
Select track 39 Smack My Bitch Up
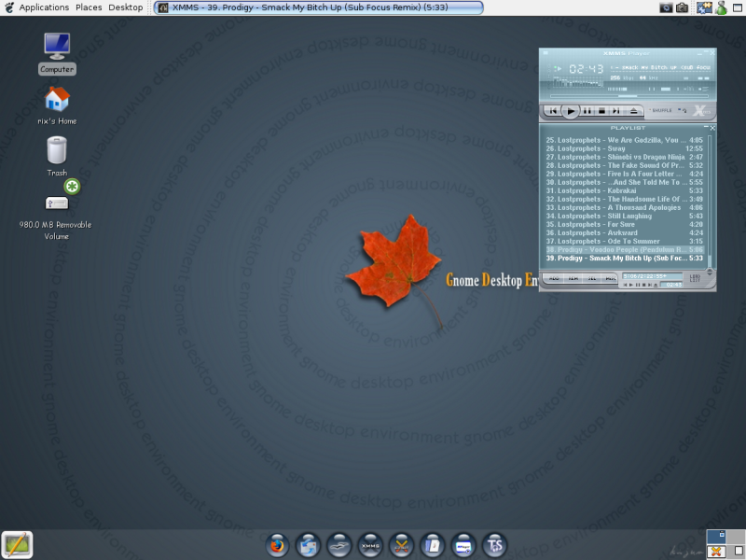tap(624, 259)
